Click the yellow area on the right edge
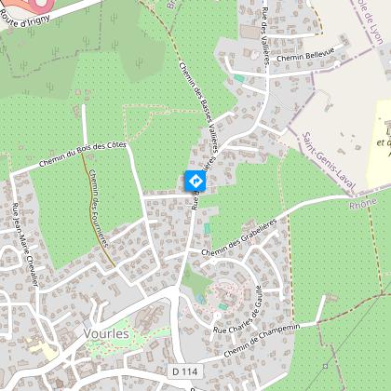This screenshot has width=391, height=391. (x=379, y=142)
